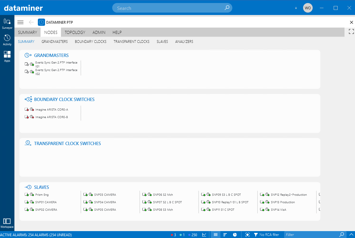This screenshot has width=355, height=238.
Task: Open the GRANDMASTERS sub-tab
Action: 55,41
